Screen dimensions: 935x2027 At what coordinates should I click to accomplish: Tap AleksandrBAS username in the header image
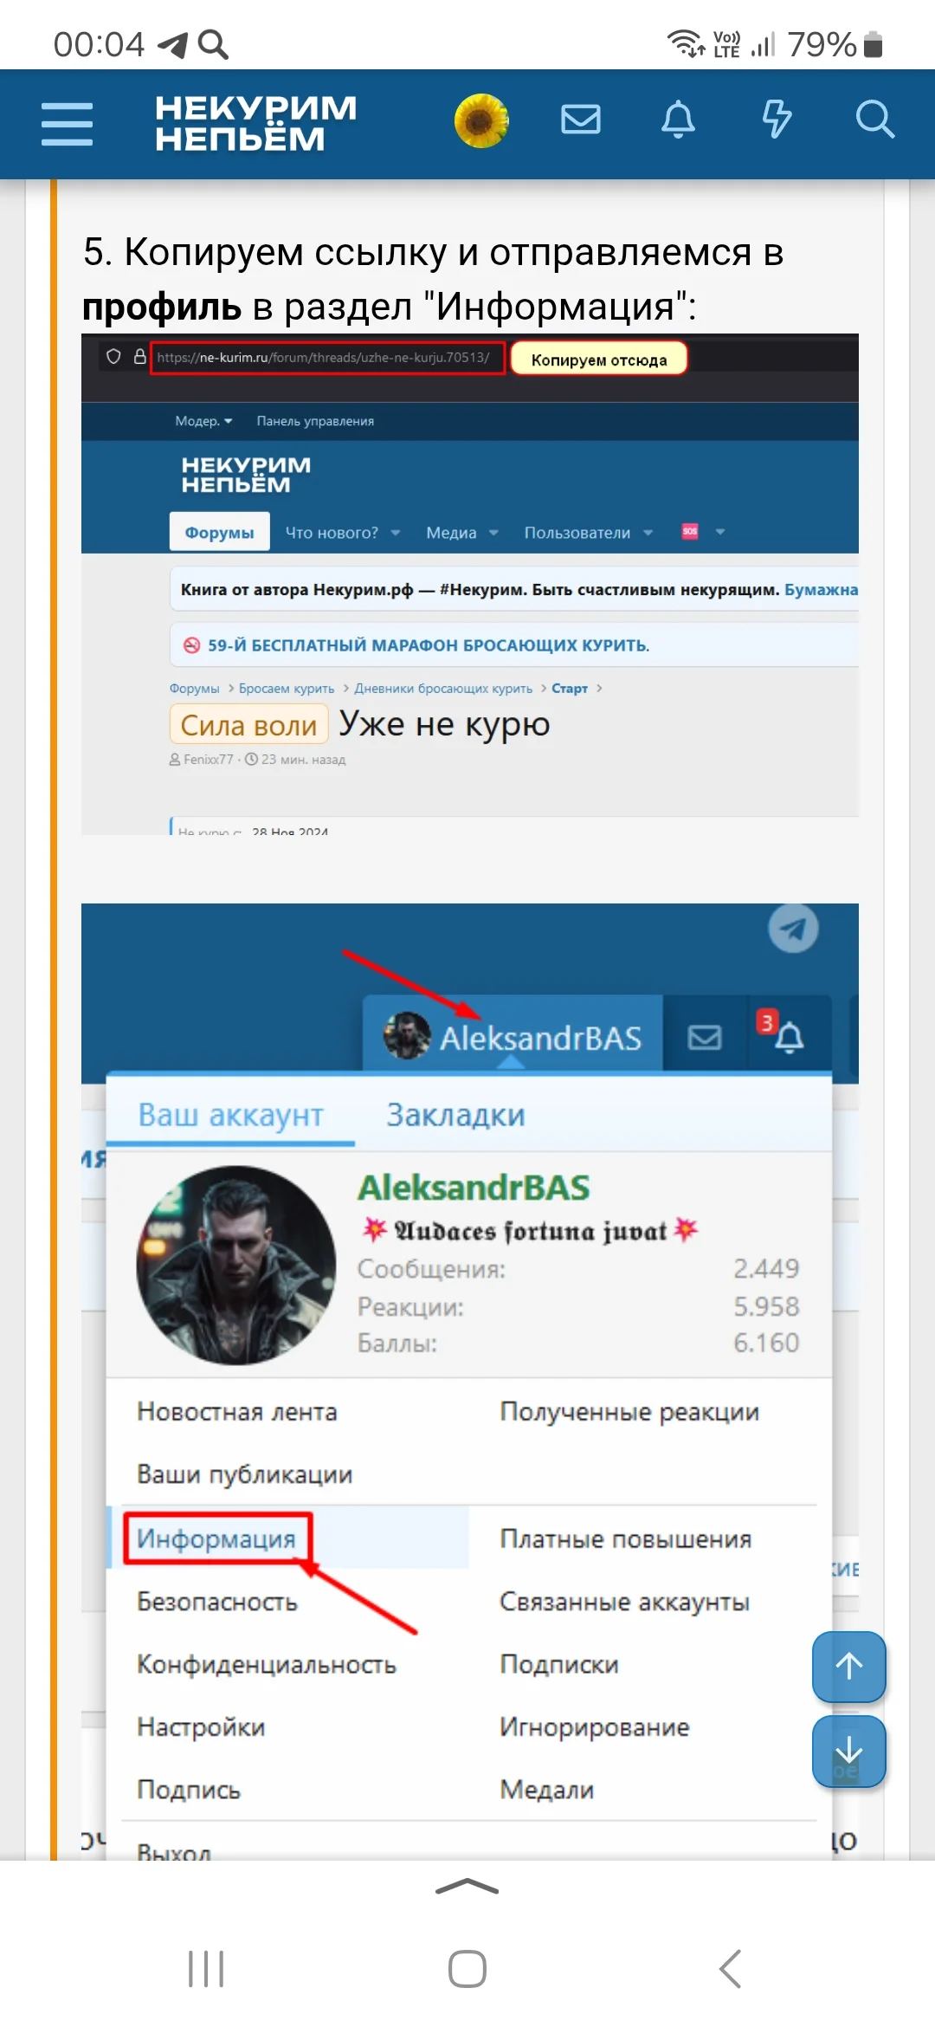coord(540,1038)
